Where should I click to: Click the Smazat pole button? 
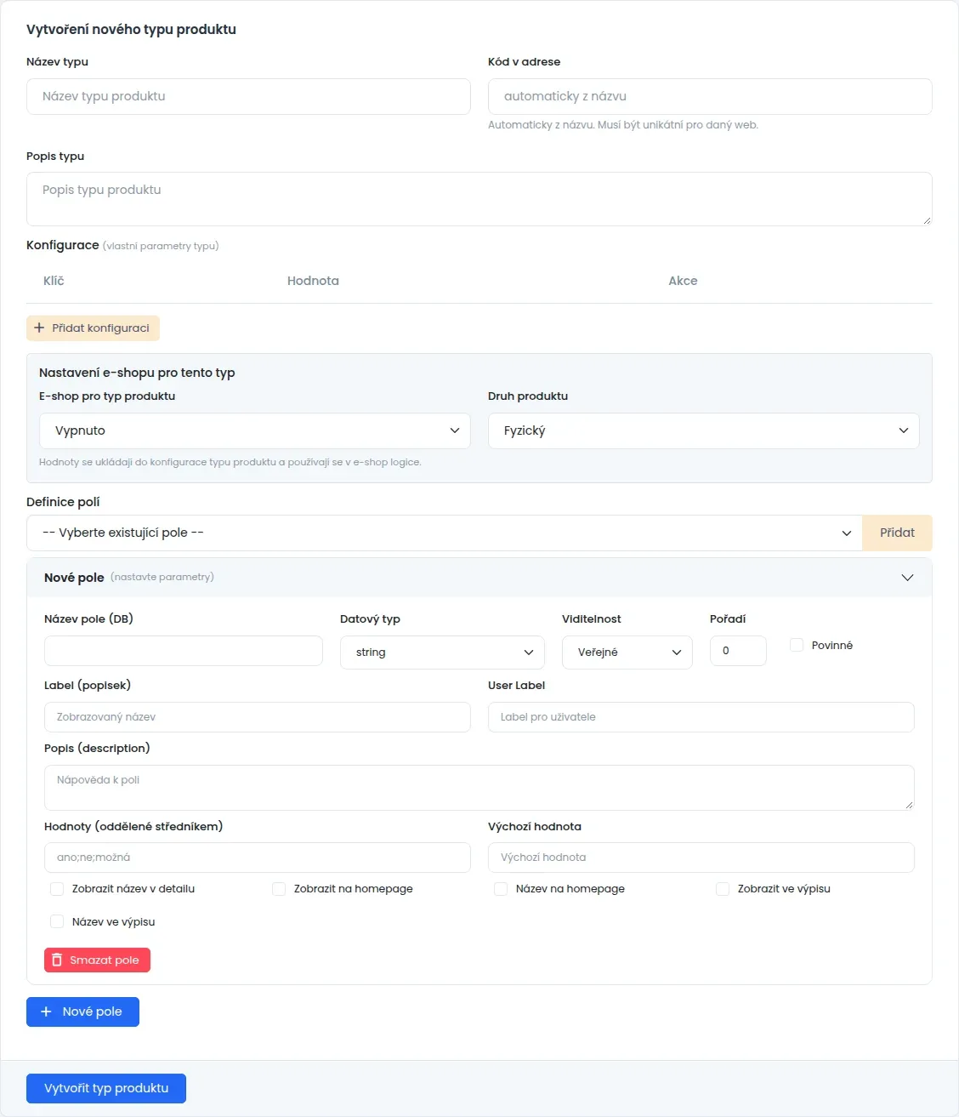point(97,960)
